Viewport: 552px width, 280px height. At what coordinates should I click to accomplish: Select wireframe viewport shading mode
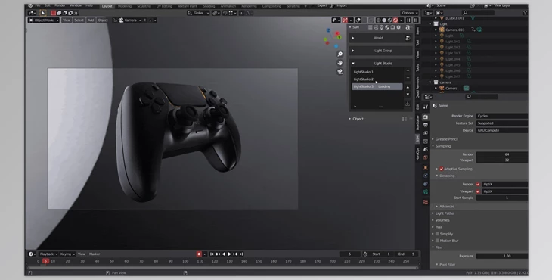[378, 20]
